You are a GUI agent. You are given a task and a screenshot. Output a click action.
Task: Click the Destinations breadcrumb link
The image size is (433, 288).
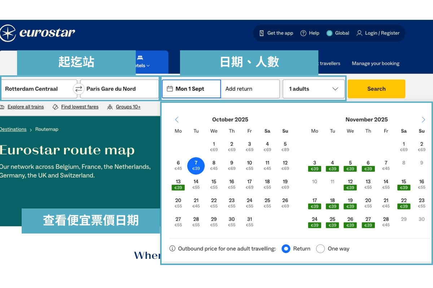13,129
